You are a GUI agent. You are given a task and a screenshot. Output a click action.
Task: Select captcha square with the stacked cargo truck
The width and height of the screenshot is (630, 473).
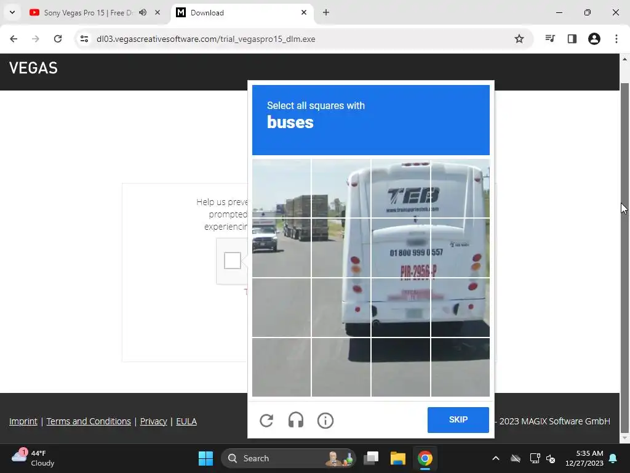(341, 188)
